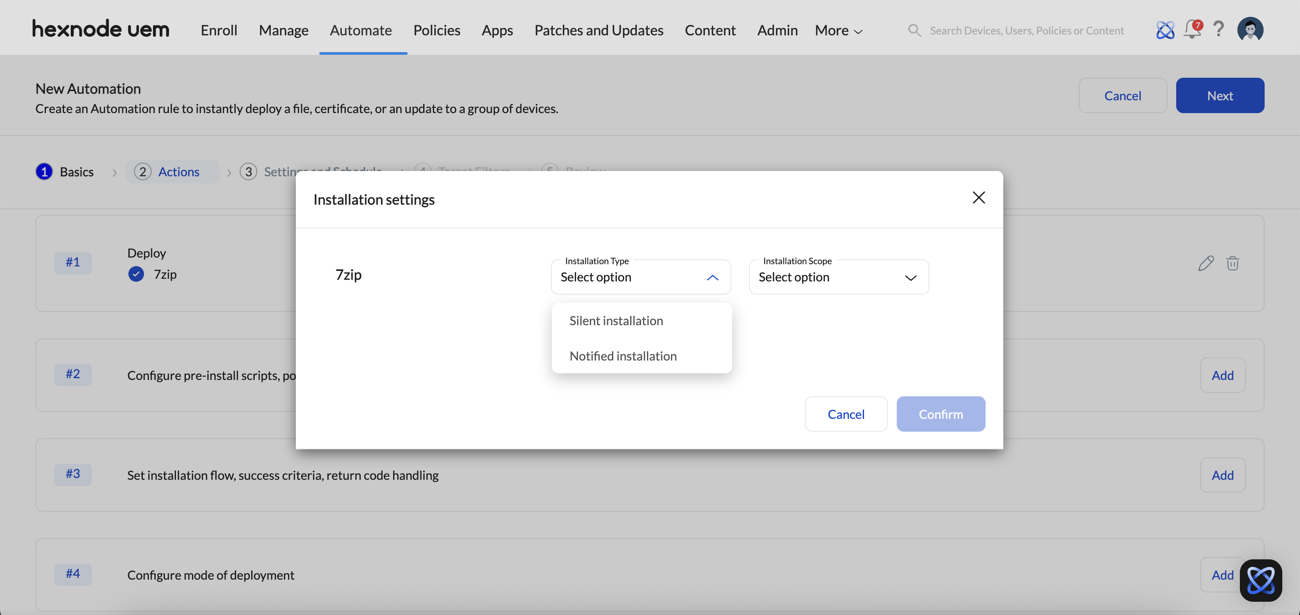1300x615 pixels.
Task: Open Patches and Updates tab
Action: pyautogui.click(x=599, y=30)
